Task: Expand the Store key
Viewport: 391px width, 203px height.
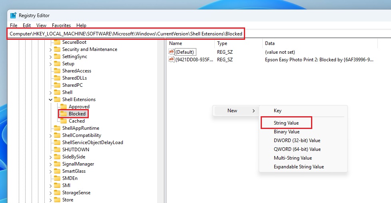Action: [51, 200]
